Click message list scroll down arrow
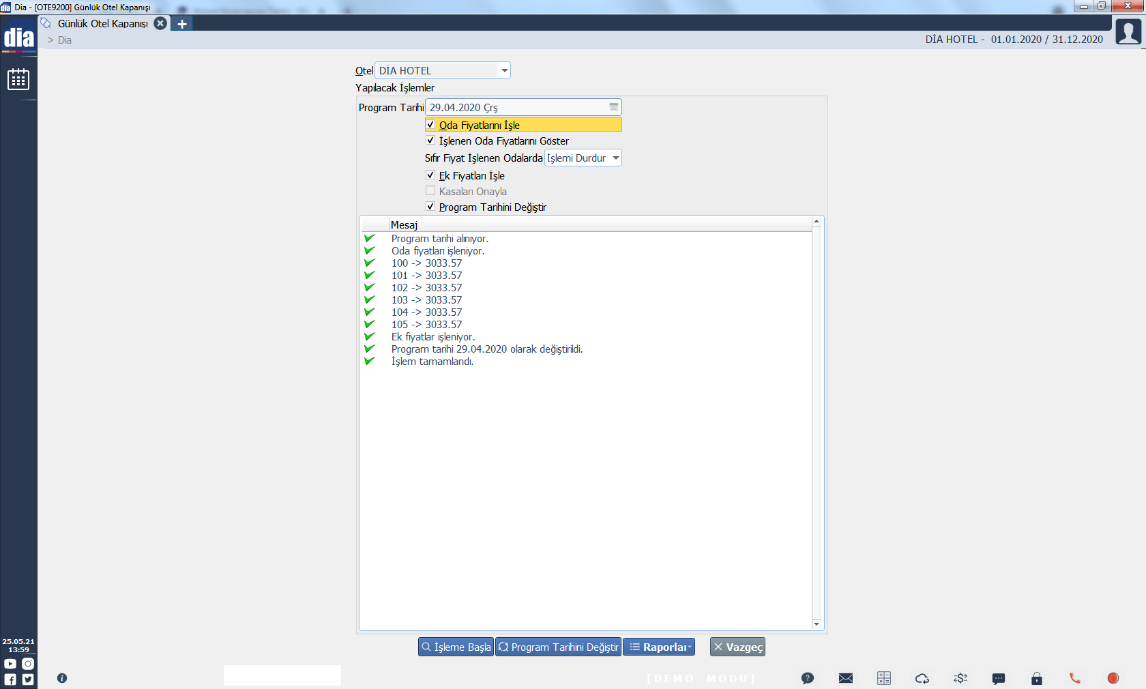This screenshot has width=1146, height=689. tap(817, 624)
